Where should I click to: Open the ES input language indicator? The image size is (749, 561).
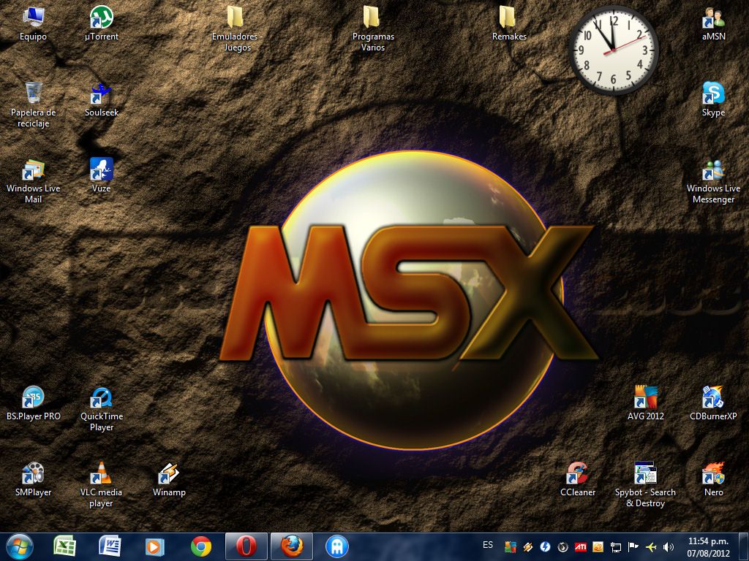tap(488, 545)
